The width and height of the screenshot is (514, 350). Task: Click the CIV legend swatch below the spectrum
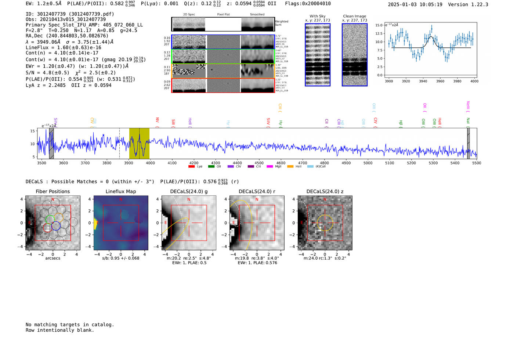[231, 166]
